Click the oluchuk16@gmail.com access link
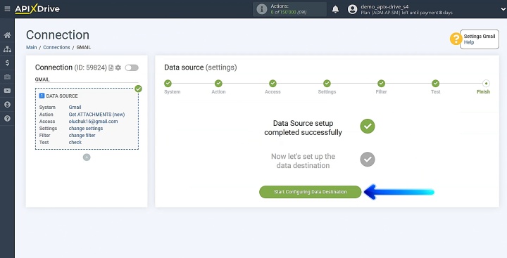This screenshot has width=507, height=258. click(93, 122)
